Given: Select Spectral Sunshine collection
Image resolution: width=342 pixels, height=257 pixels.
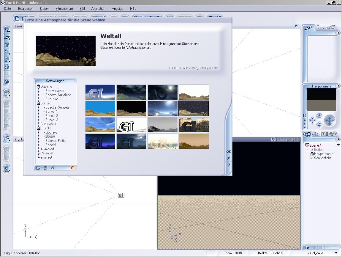Looking at the screenshot, I should coord(58,95).
